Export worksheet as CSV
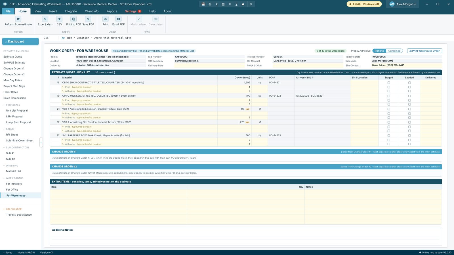The width and height of the screenshot is (454, 255). (x=59, y=19)
